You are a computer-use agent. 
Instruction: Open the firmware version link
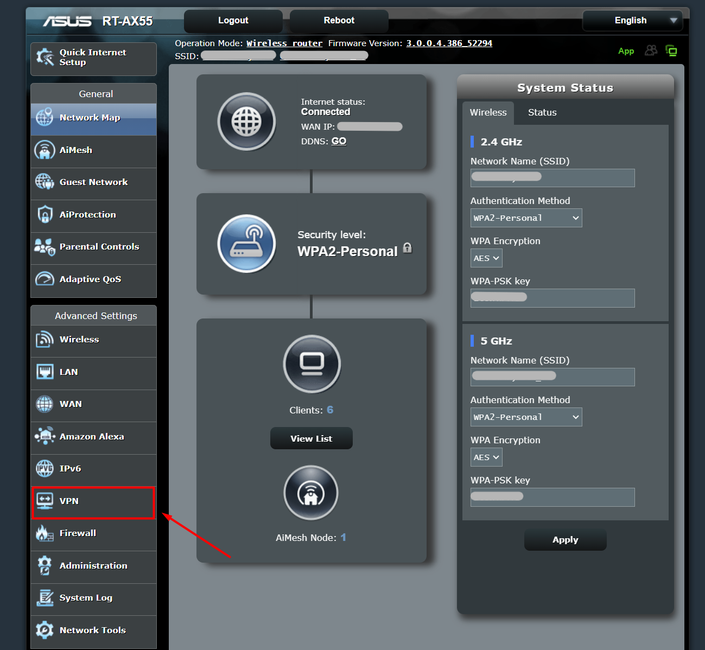click(x=449, y=43)
